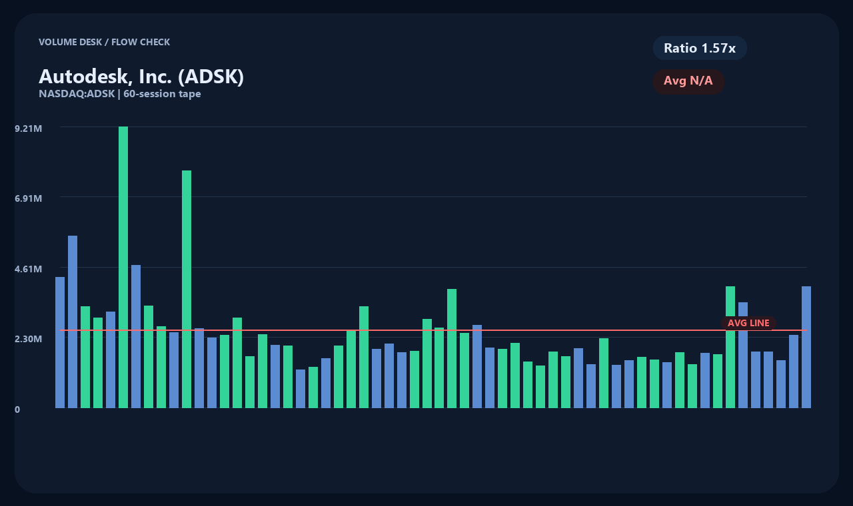Select the tallest green volume bar

123,267
